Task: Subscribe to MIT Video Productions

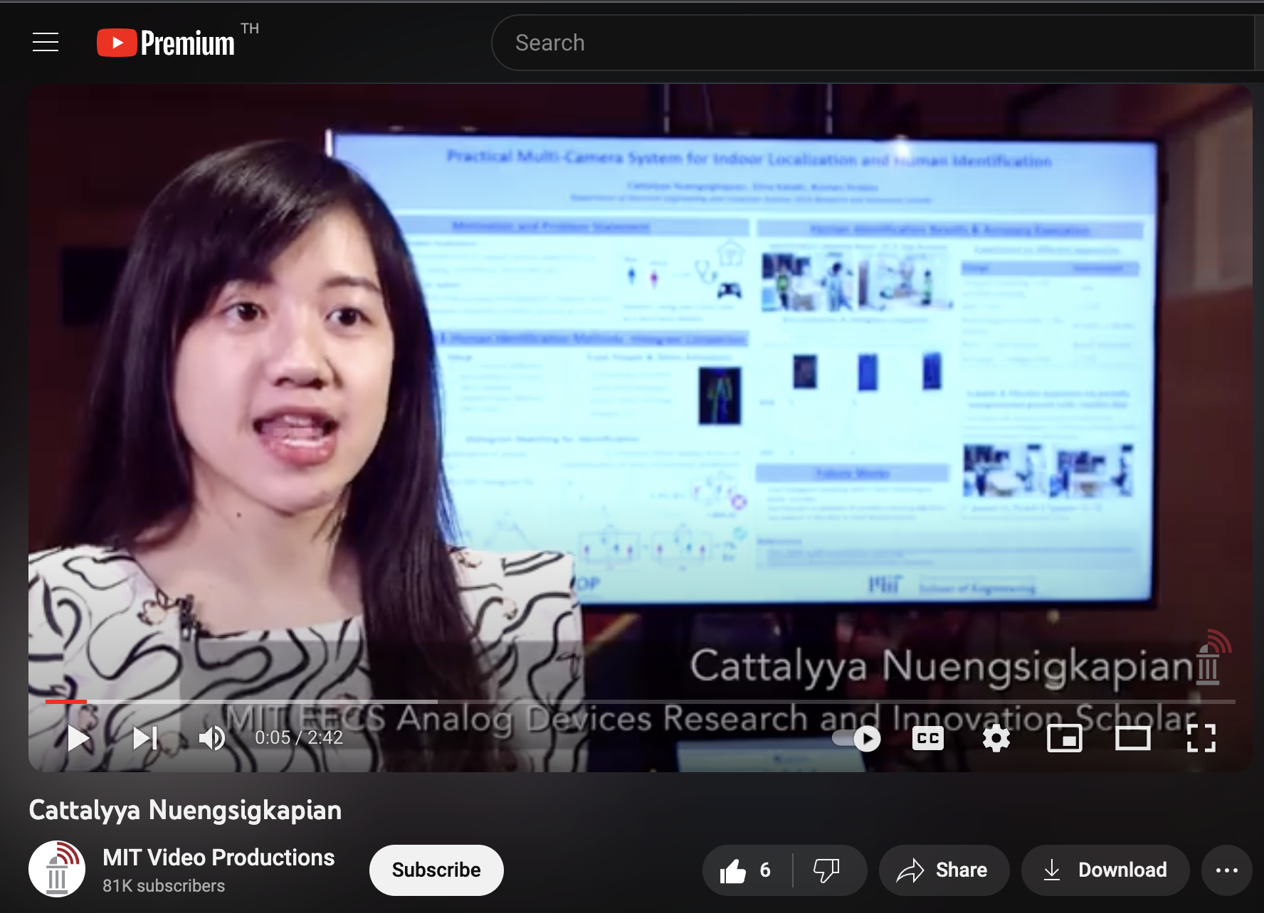Action: click(x=436, y=870)
